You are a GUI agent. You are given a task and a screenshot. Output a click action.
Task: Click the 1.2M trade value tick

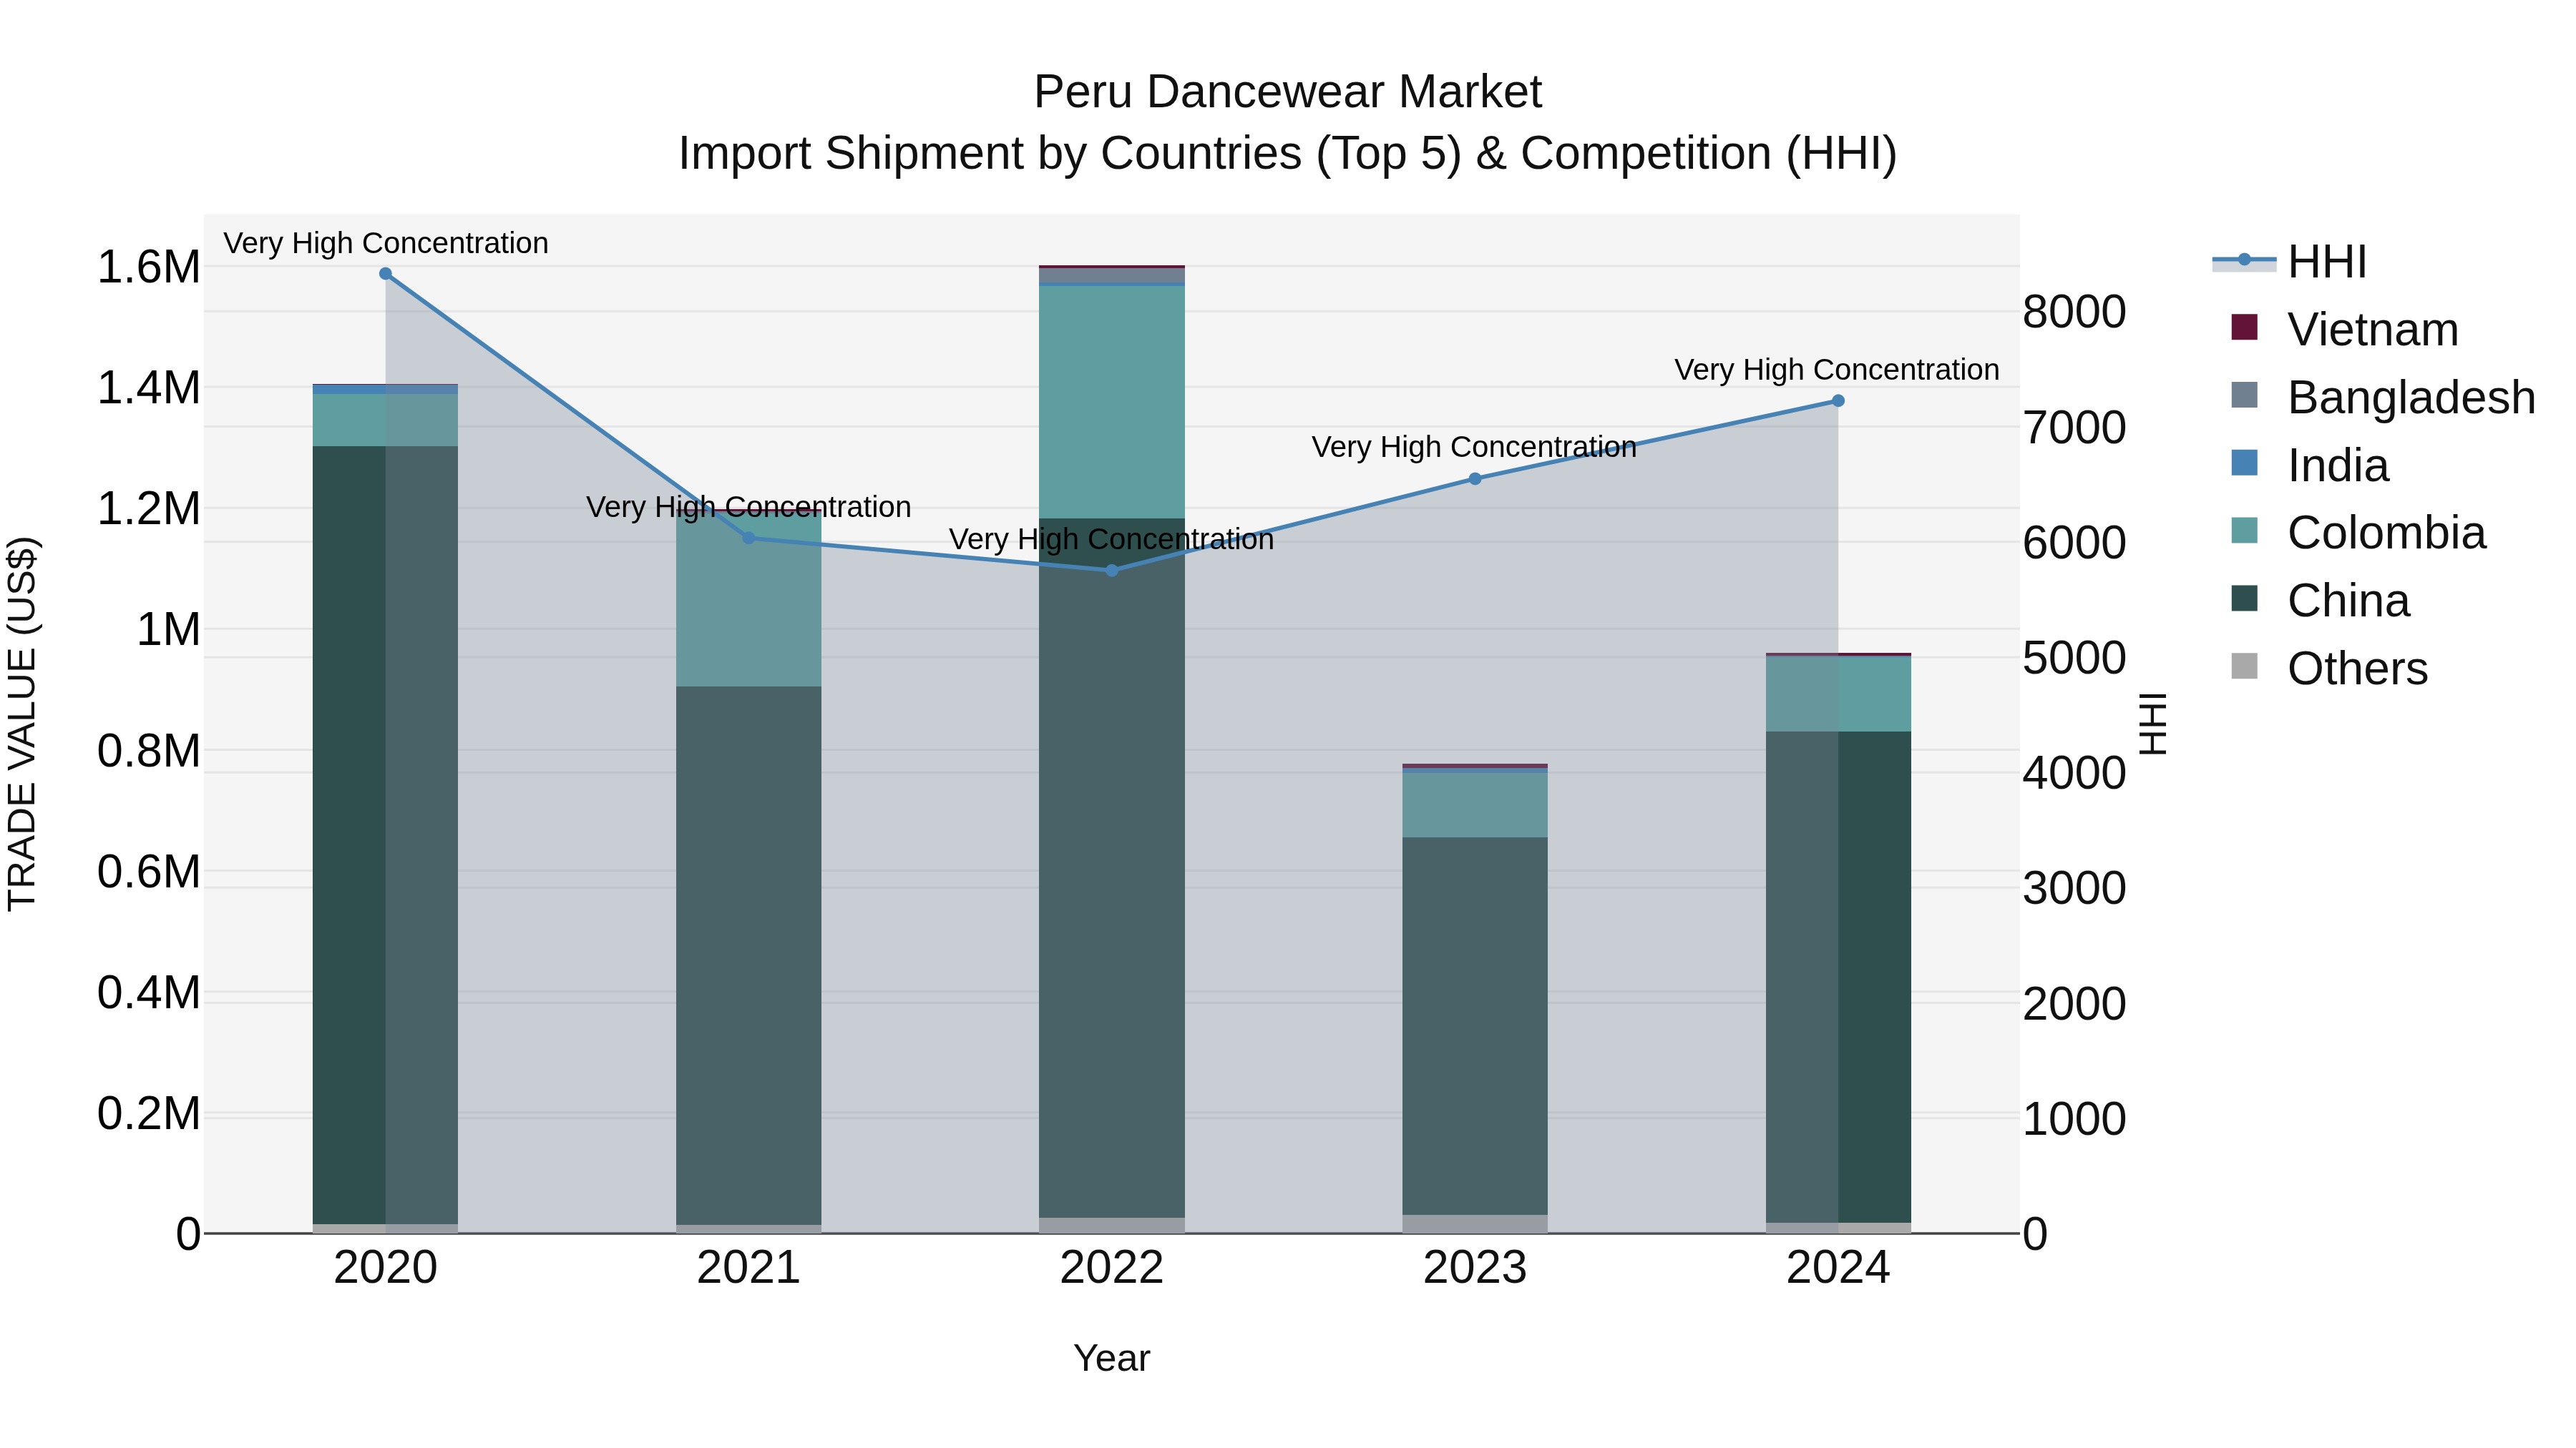(x=148, y=510)
